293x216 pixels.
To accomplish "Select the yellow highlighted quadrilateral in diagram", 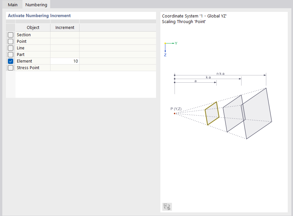I will [212, 113].
